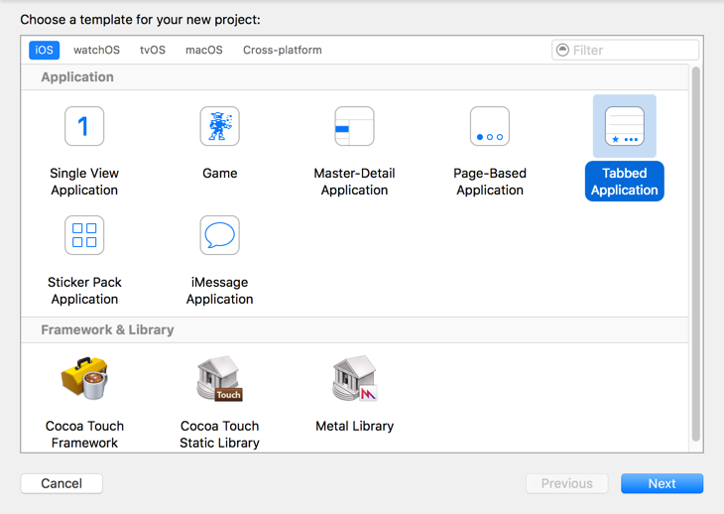Pick the Master-Detail Application icon
The width and height of the screenshot is (724, 514).
[x=354, y=127]
